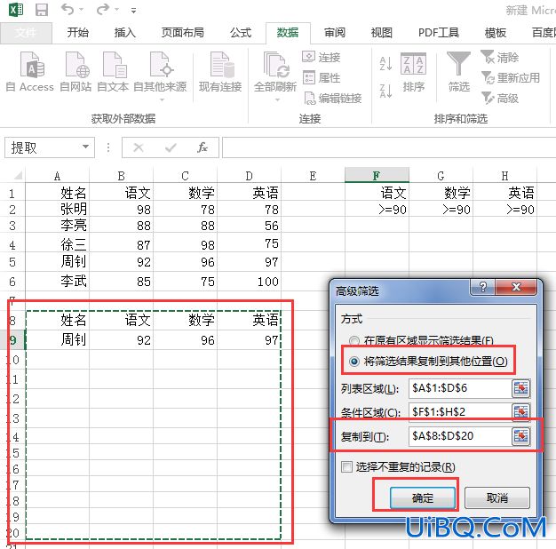556x549 pixels.
Task: Click 周钊 cell in row 9
Action: tap(57, 339)
